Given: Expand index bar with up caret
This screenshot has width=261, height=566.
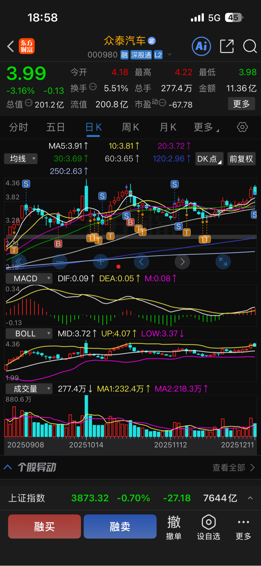Looking at the screenshot, I should 250,498.
